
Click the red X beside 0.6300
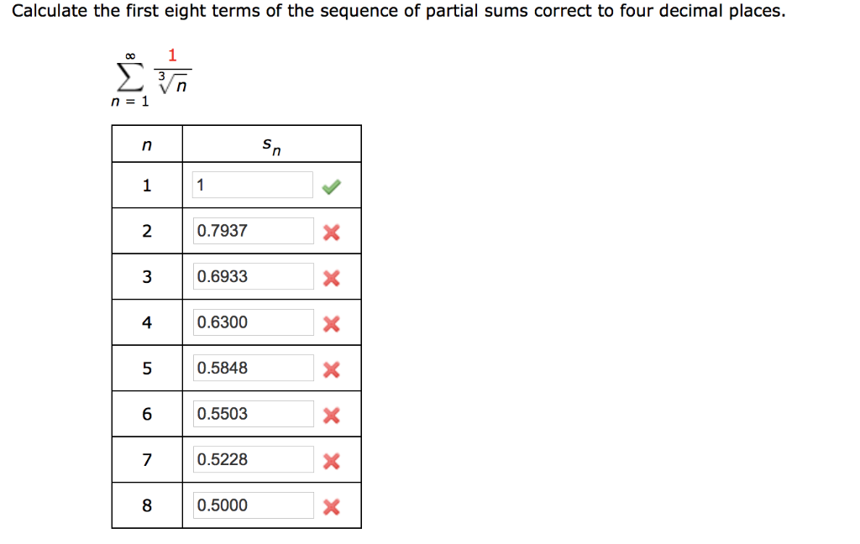(331, 322)
